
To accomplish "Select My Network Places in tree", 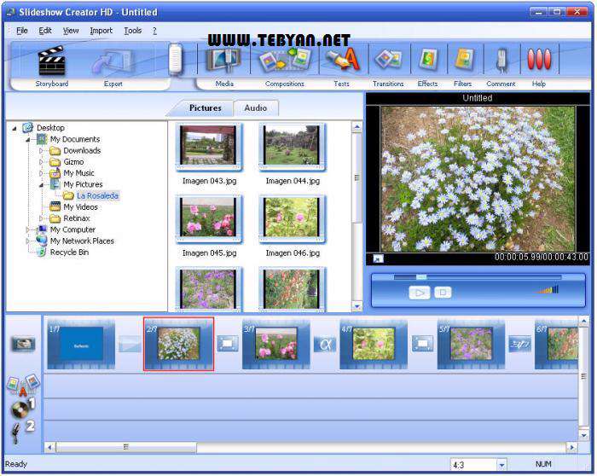I will (82, 241).
